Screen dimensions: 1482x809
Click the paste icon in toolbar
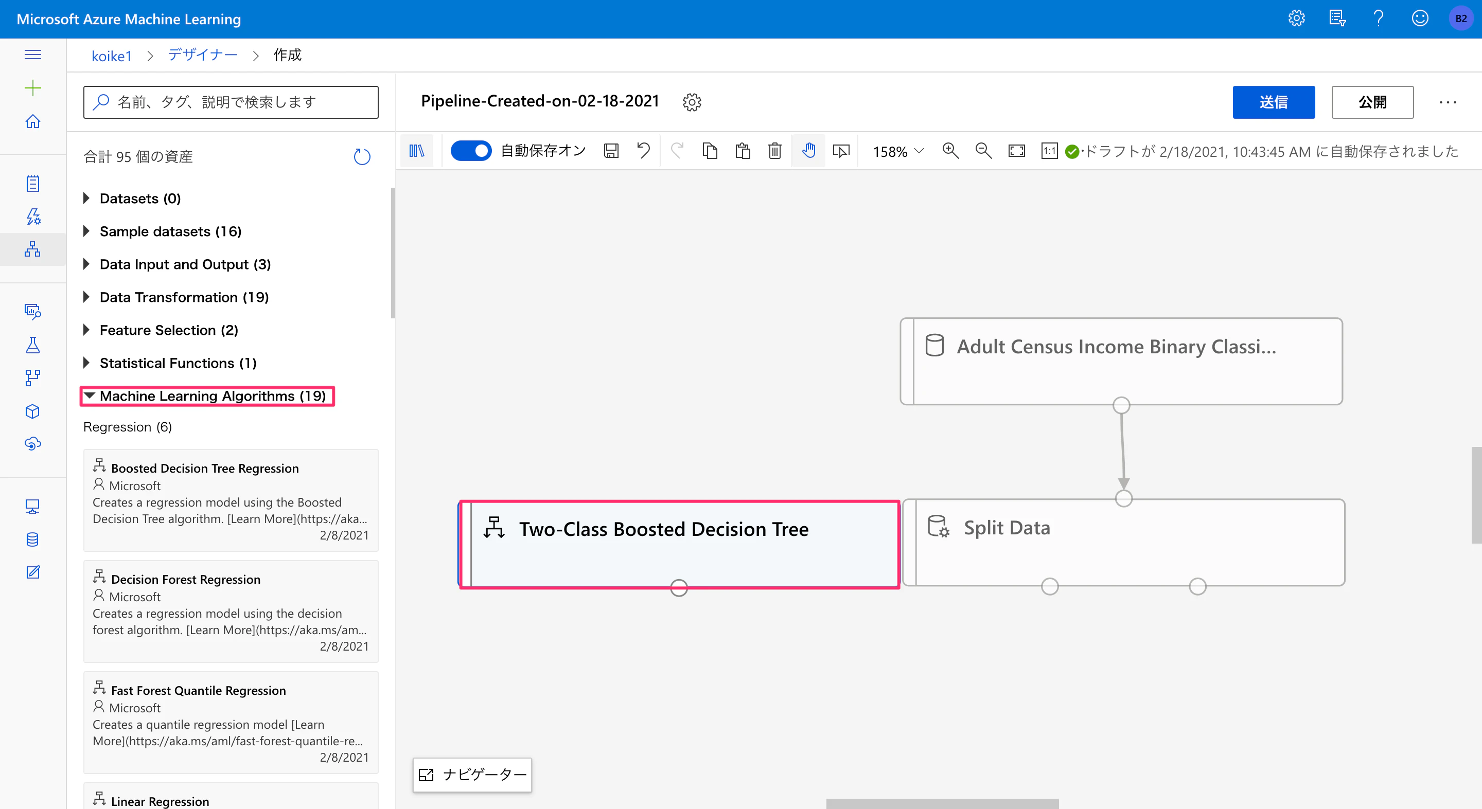[743, 151]
